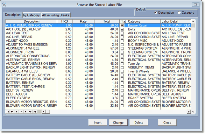Select BLOWER MOTOR RESISTOR row
This screenshot has height=134, width=205.
pyautogui.click(x=98, y=102)
